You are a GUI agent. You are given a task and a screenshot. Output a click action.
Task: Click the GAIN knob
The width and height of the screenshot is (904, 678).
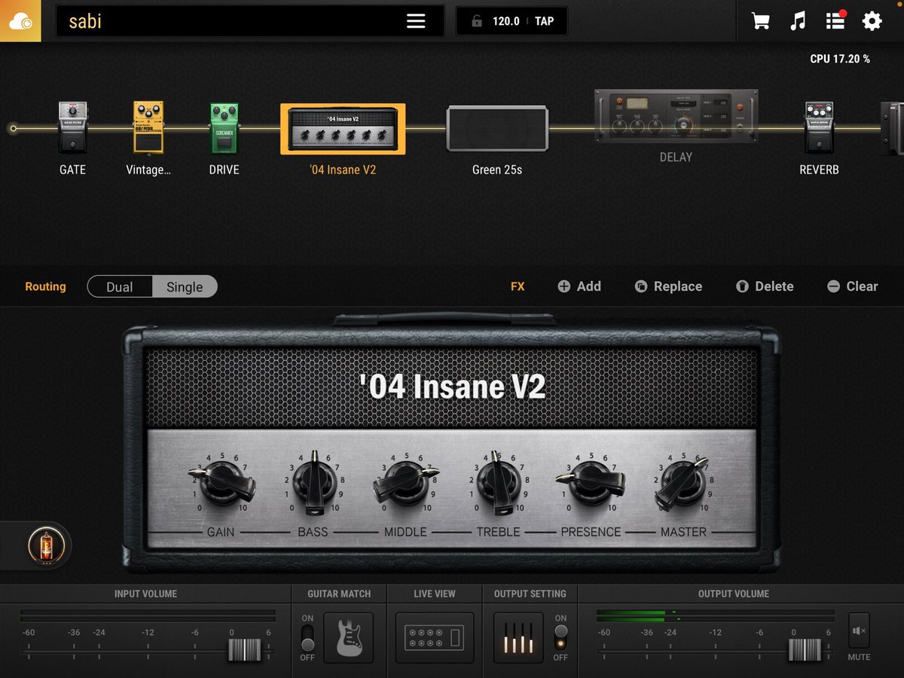tap(222, 483)
